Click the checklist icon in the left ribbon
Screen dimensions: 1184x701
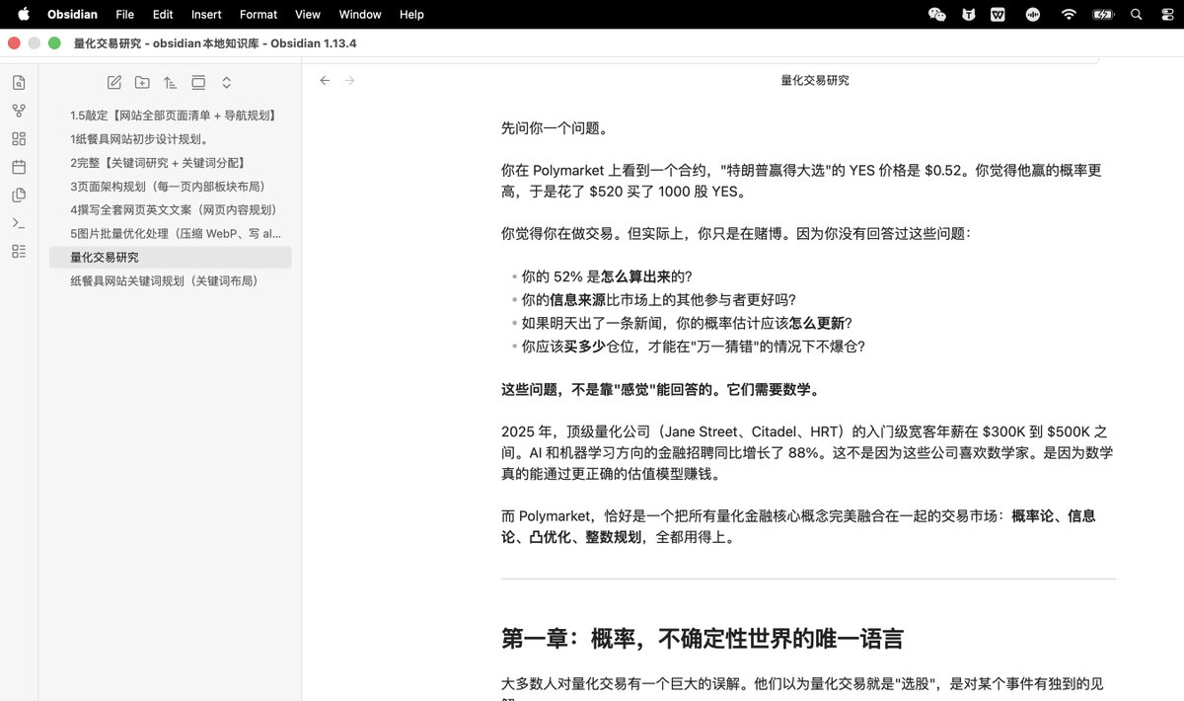[x=19, y=251]
